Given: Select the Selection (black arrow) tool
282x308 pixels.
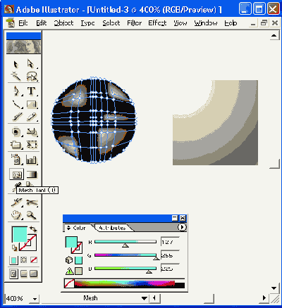Looking at the screenshot, I should tap(16, 64).
